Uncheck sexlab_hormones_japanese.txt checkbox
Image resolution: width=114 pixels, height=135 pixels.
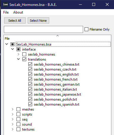pos(30,94)
